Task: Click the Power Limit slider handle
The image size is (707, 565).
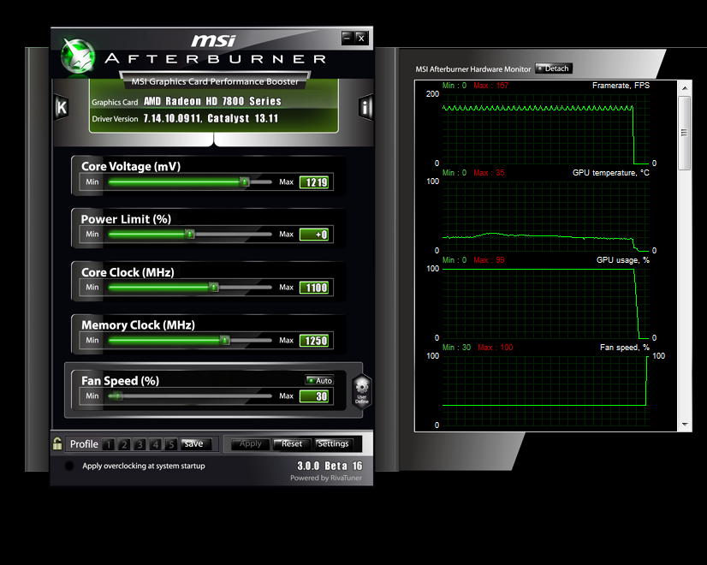Action: click(x=190, y=234)
